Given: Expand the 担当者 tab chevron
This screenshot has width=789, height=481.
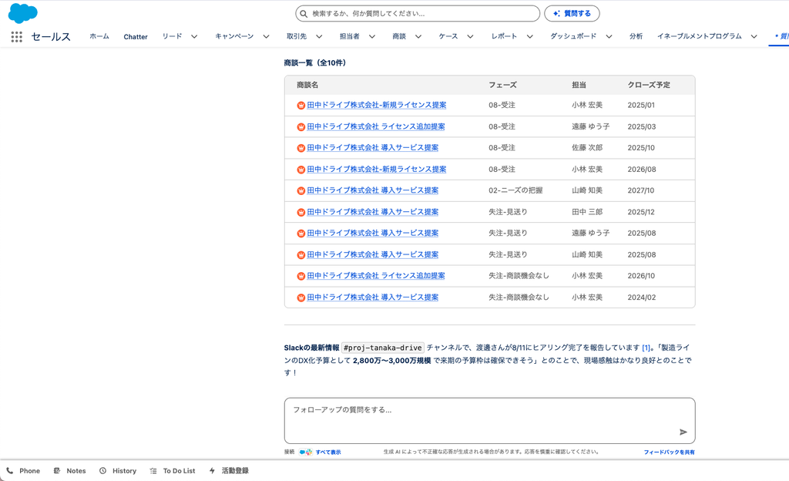Looking at the screenshot, I should (x=372, y=37).
